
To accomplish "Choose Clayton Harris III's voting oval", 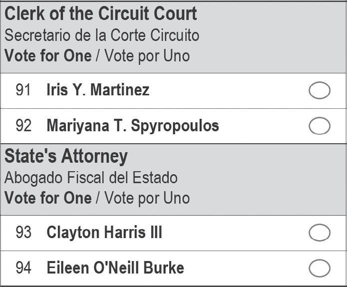I will [x=320, y=233].
